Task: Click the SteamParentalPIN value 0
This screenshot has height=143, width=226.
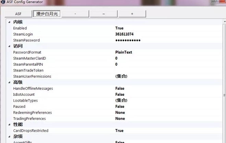Action: coord(116,64)
